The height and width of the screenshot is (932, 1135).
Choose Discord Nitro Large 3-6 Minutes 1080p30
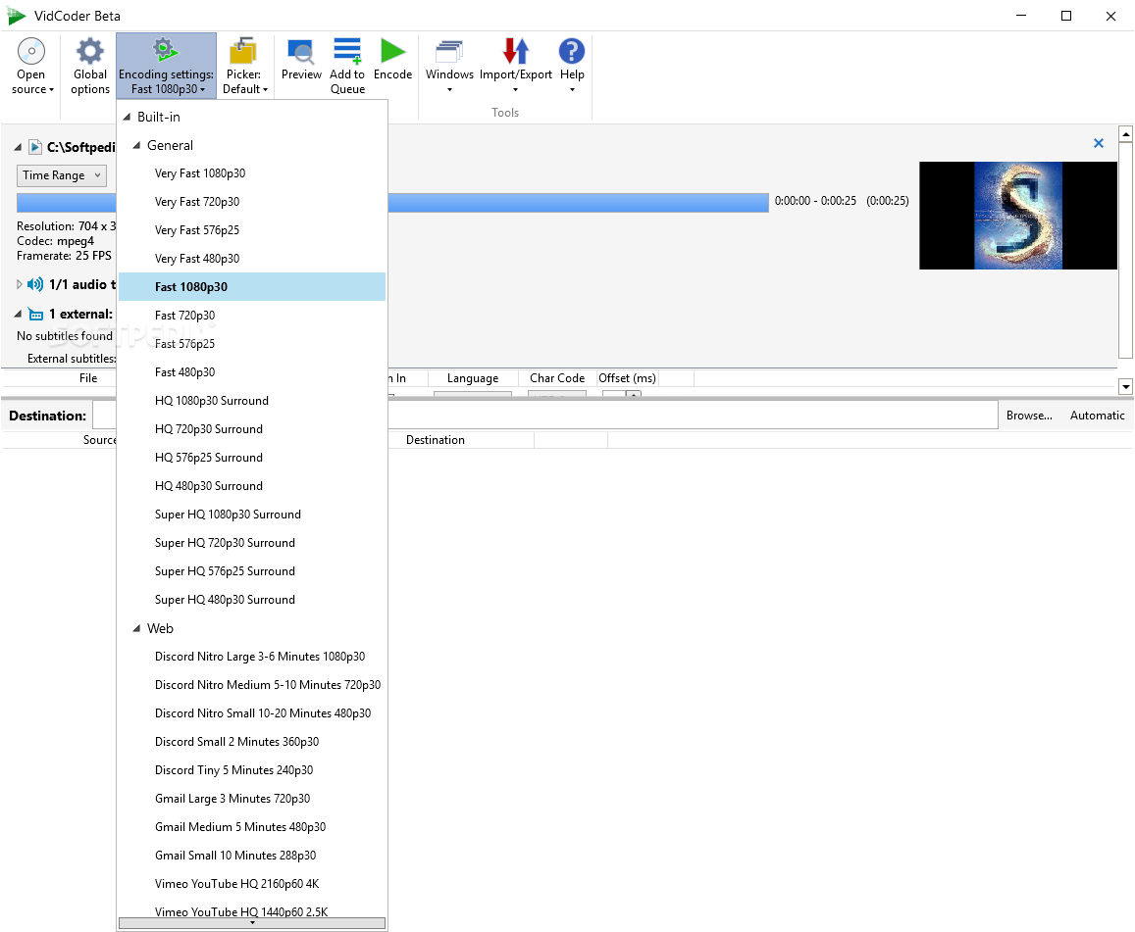[x=252, y=657]
